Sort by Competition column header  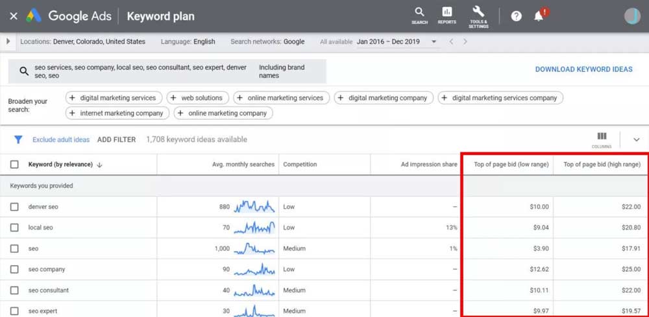coord(300,165)
